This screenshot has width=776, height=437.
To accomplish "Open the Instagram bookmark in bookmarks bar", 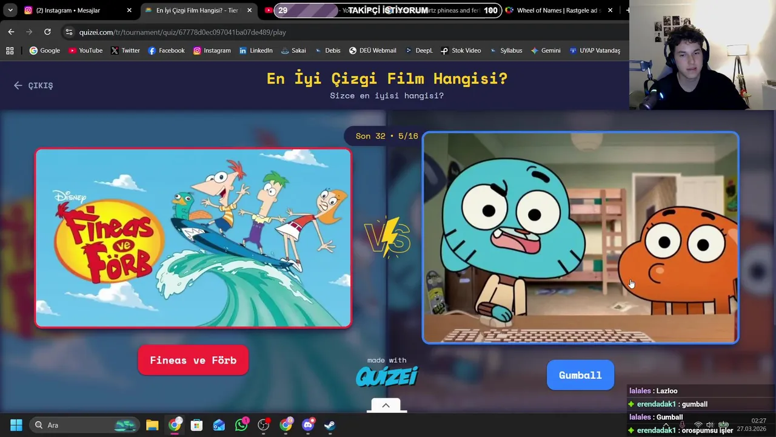I will pyautogui.click(x=212, y=50).
